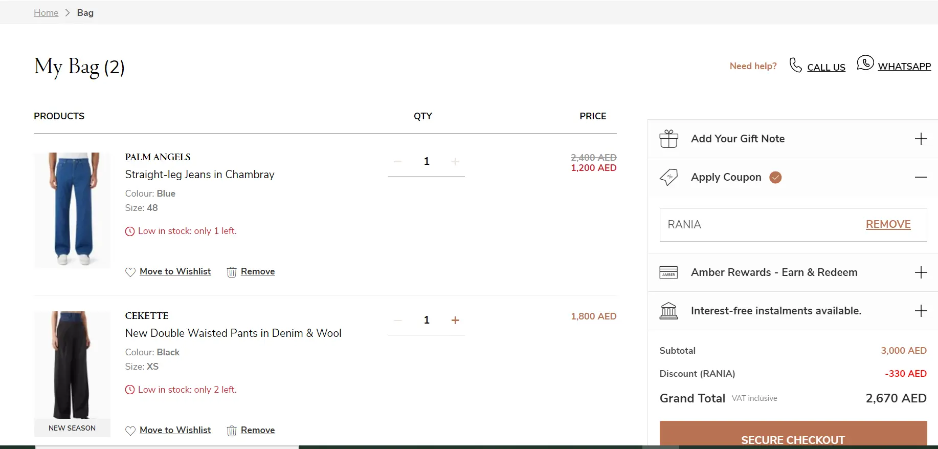Click the struck-through 2,400 AED price
The width and height of the screenshot is (938, 449).
click(x=593, y=158)
